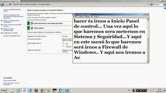The height and width of the screenshot is (93, 166).
Task: Launch Firefox from taskbar
Action: pyautogui.click(x=36, y=90)
